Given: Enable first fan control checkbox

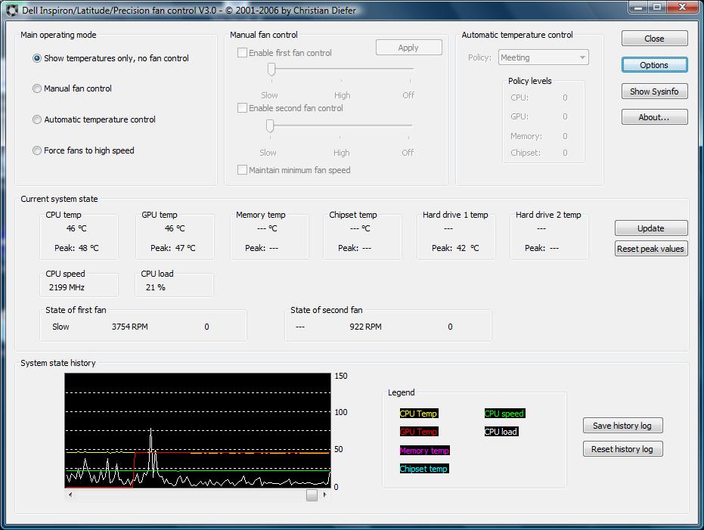Looking at the screenshot, I should 242,53.
